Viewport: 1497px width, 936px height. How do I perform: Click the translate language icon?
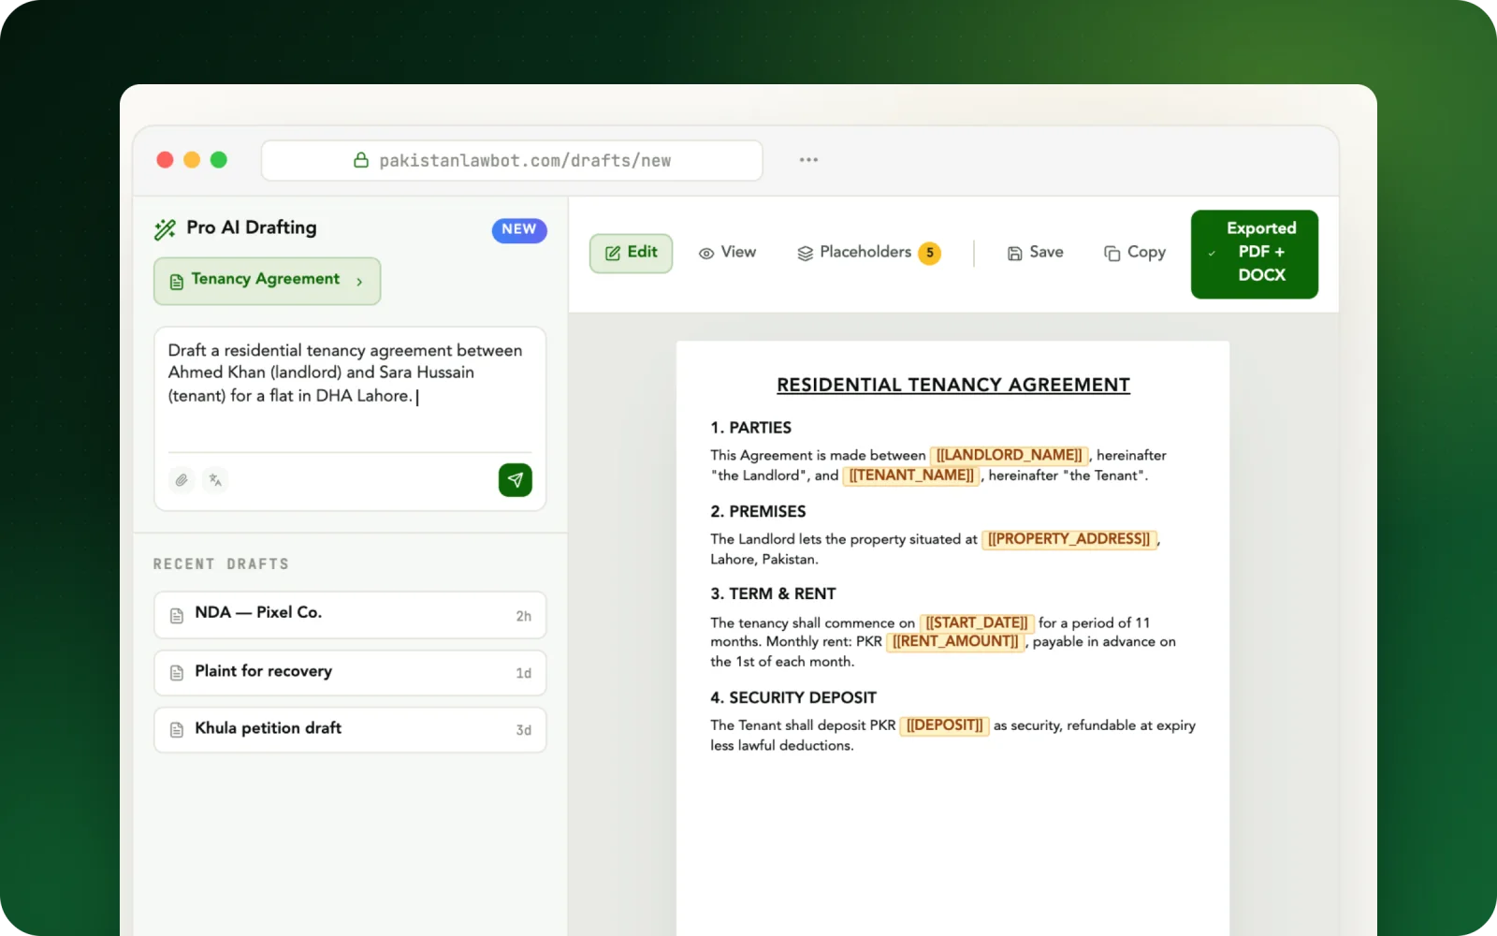[215, 480]
